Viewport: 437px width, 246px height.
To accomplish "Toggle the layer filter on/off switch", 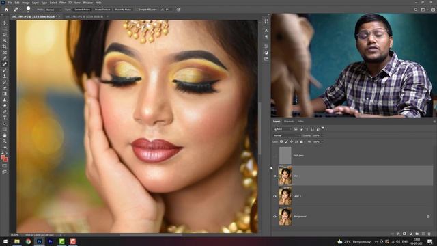I will pyautogui.click(x=323, y=128).
